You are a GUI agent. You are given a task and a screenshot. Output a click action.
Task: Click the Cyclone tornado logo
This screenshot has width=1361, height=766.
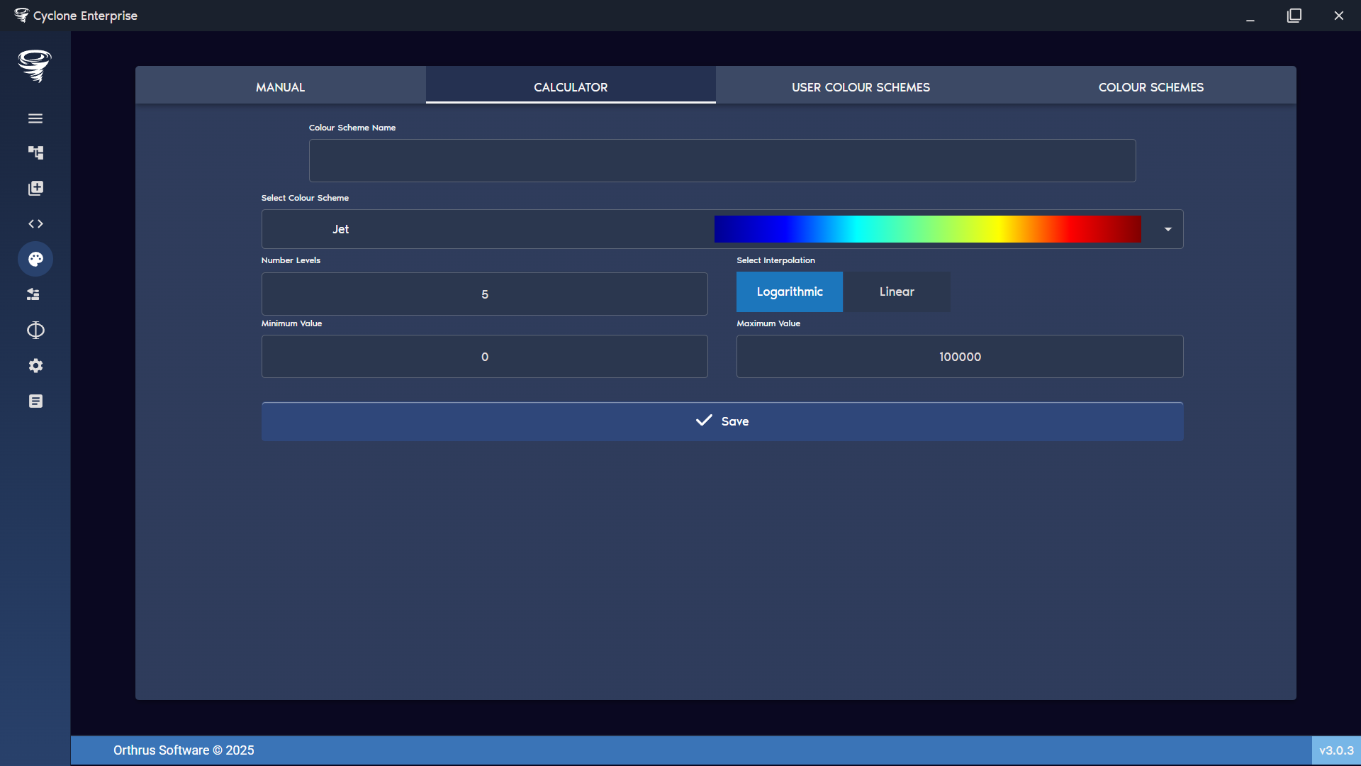tap(35, 66)
